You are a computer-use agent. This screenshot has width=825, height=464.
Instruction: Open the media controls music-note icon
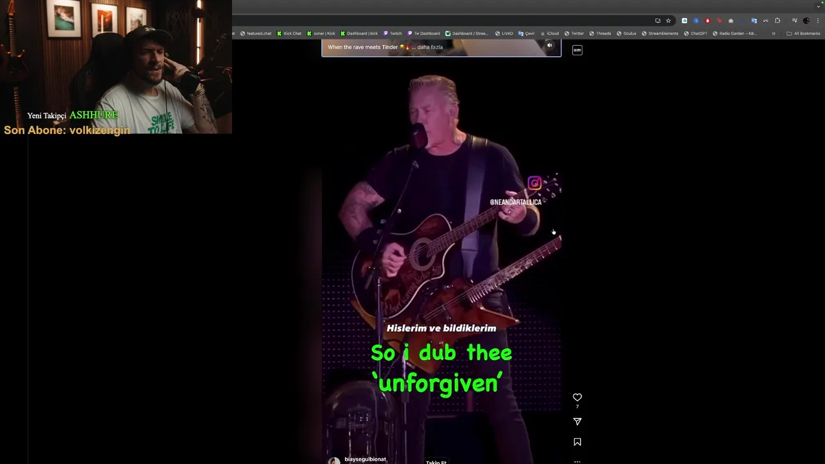[795, 21]
